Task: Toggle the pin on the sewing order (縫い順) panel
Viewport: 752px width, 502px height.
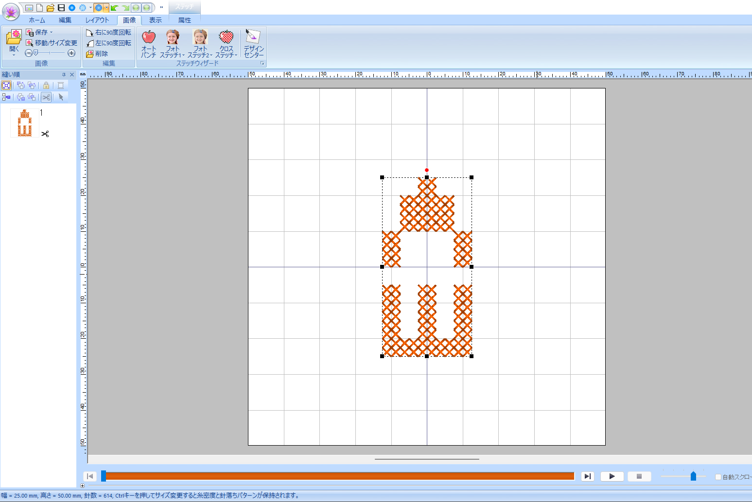Action: 64,75
